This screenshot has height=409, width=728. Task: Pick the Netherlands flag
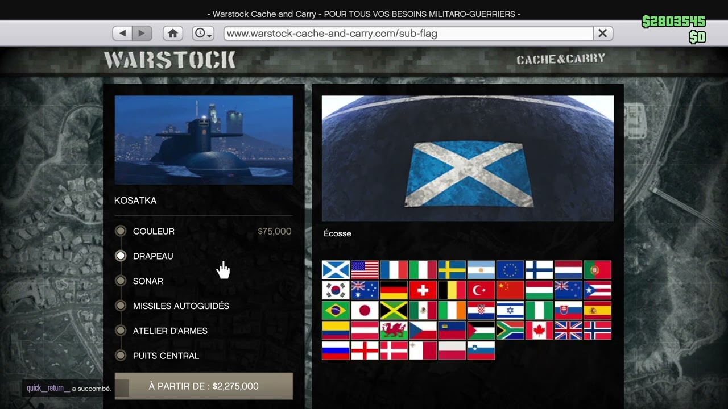568,270
